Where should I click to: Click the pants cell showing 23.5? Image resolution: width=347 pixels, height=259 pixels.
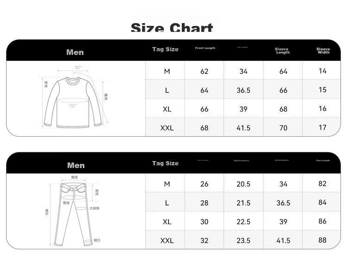tap(243, 241)
